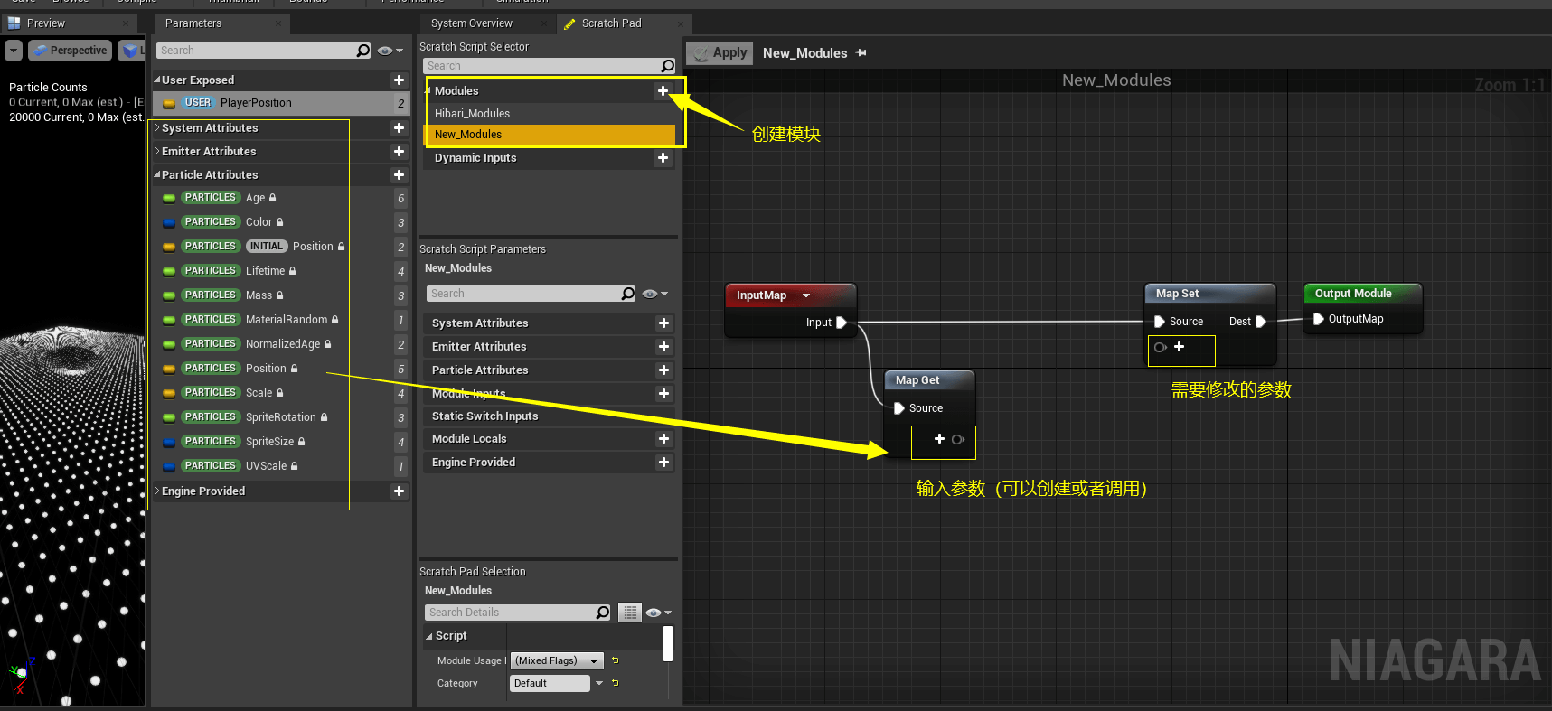Collapse the Script section in details
This screenshot has height=711, width=1552.
pos(429,636)
